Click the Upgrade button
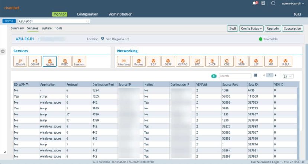Viewport: 308px width, 164px height. point(273,29)
